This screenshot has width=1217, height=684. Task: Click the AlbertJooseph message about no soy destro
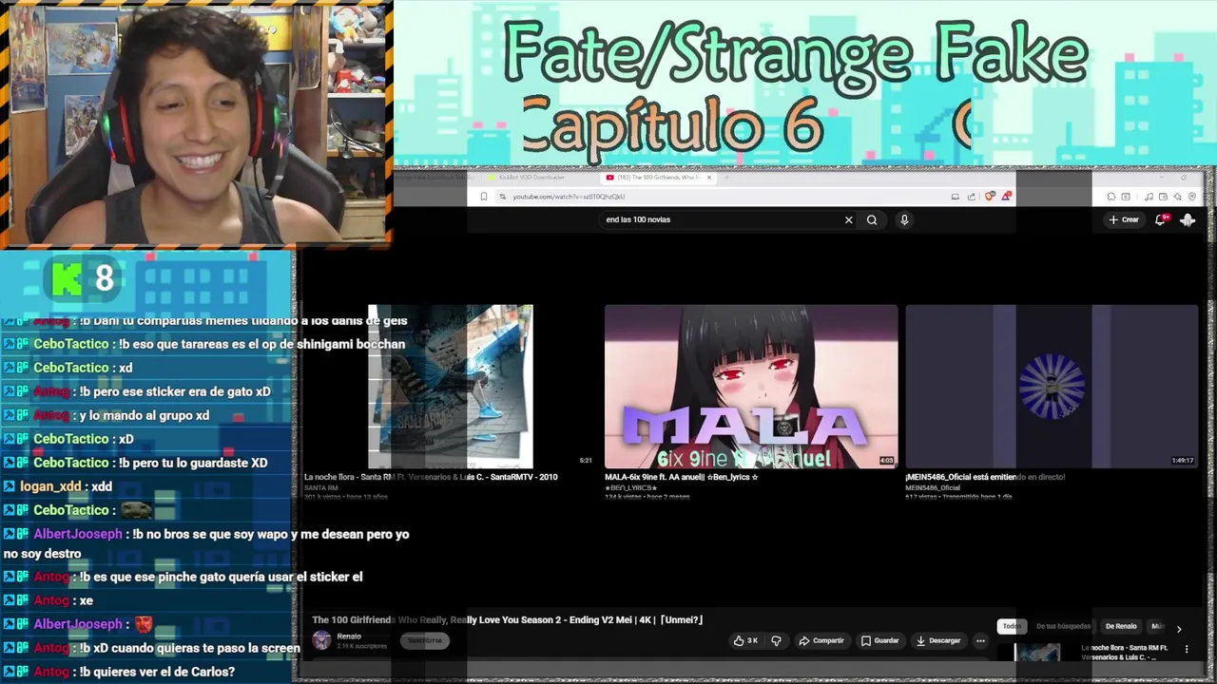pos(206,543)
